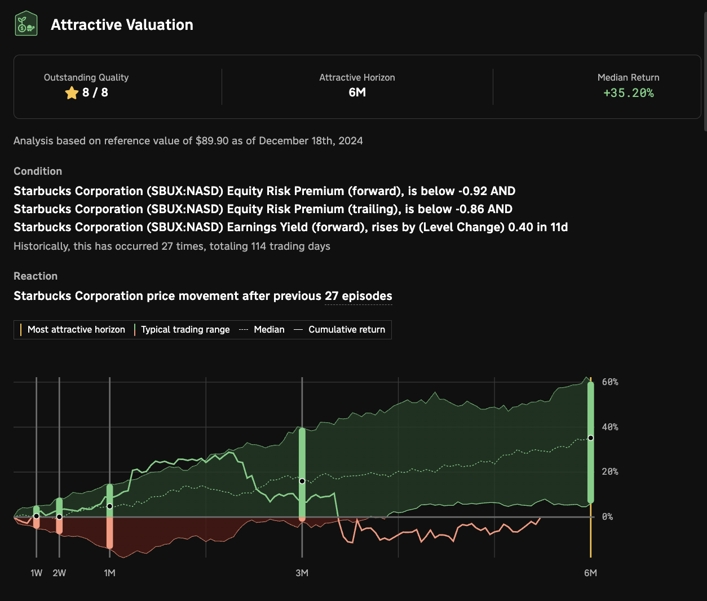707x601 pixels.
Task: Click the 6M horizon axis label
Action: click(590, 573)
